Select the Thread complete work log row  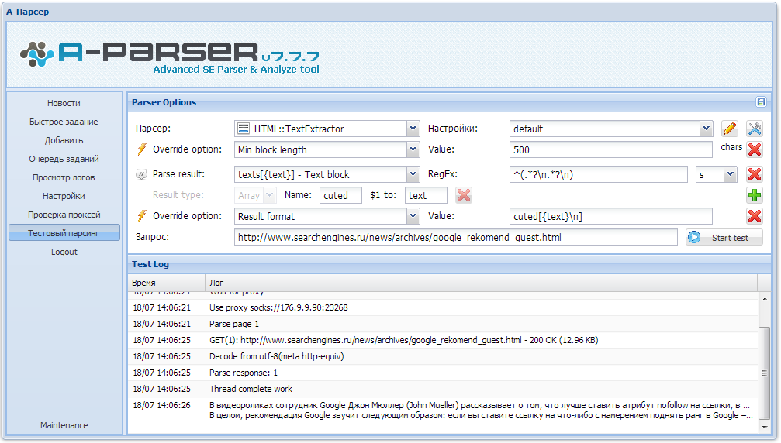pos(444,389)
